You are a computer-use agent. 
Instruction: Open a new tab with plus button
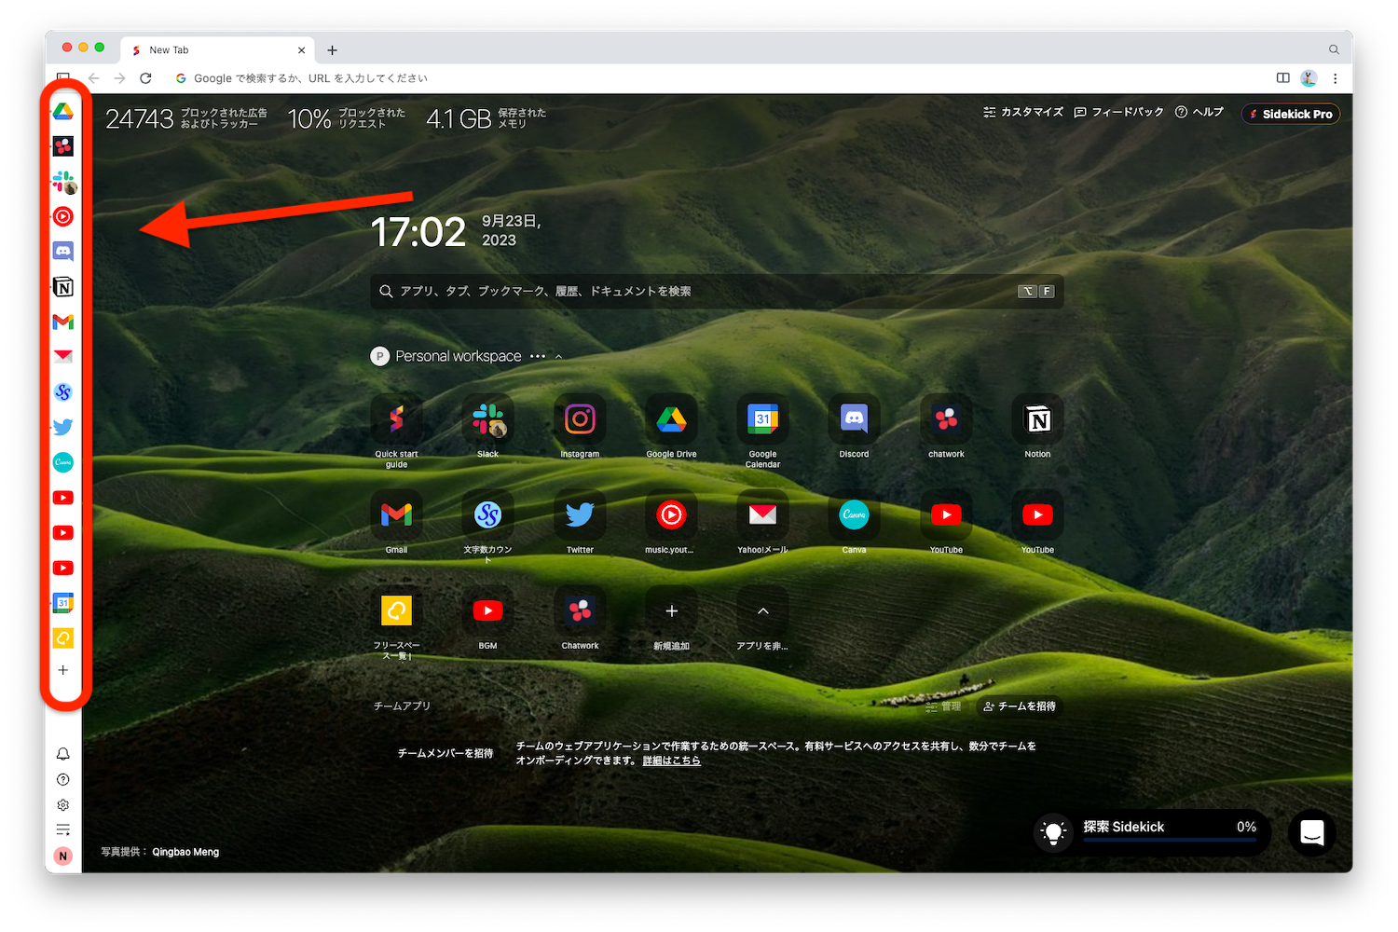332,50
